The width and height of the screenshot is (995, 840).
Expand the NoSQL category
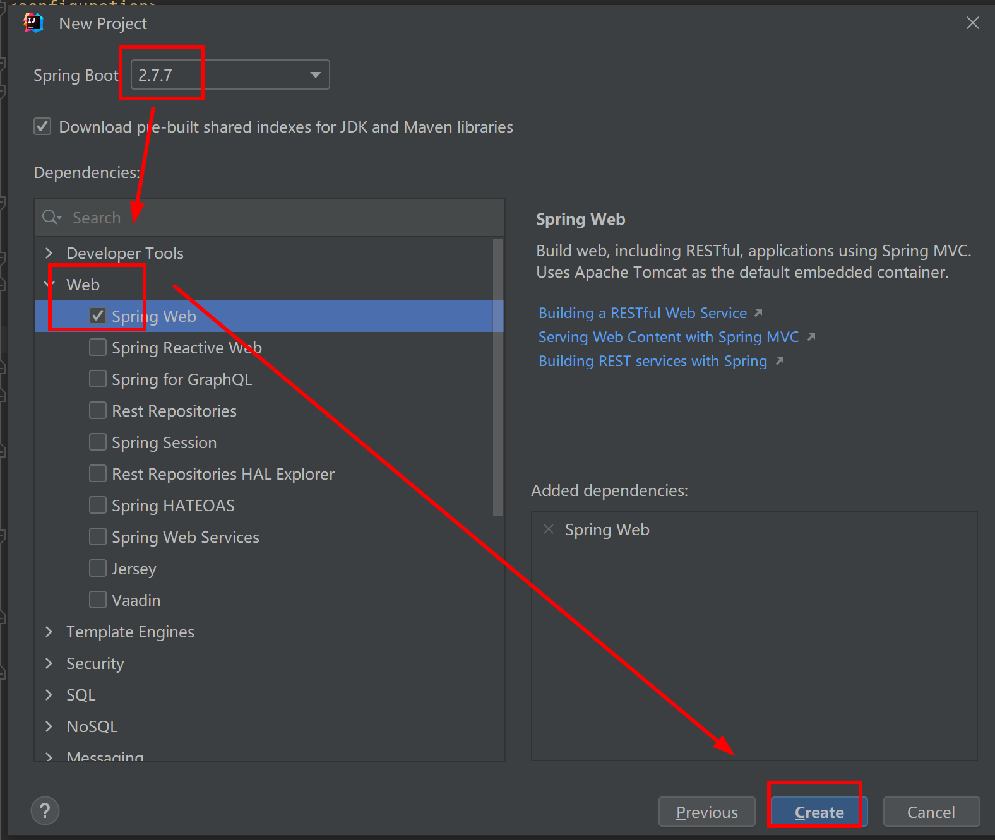tap(49, 726)
